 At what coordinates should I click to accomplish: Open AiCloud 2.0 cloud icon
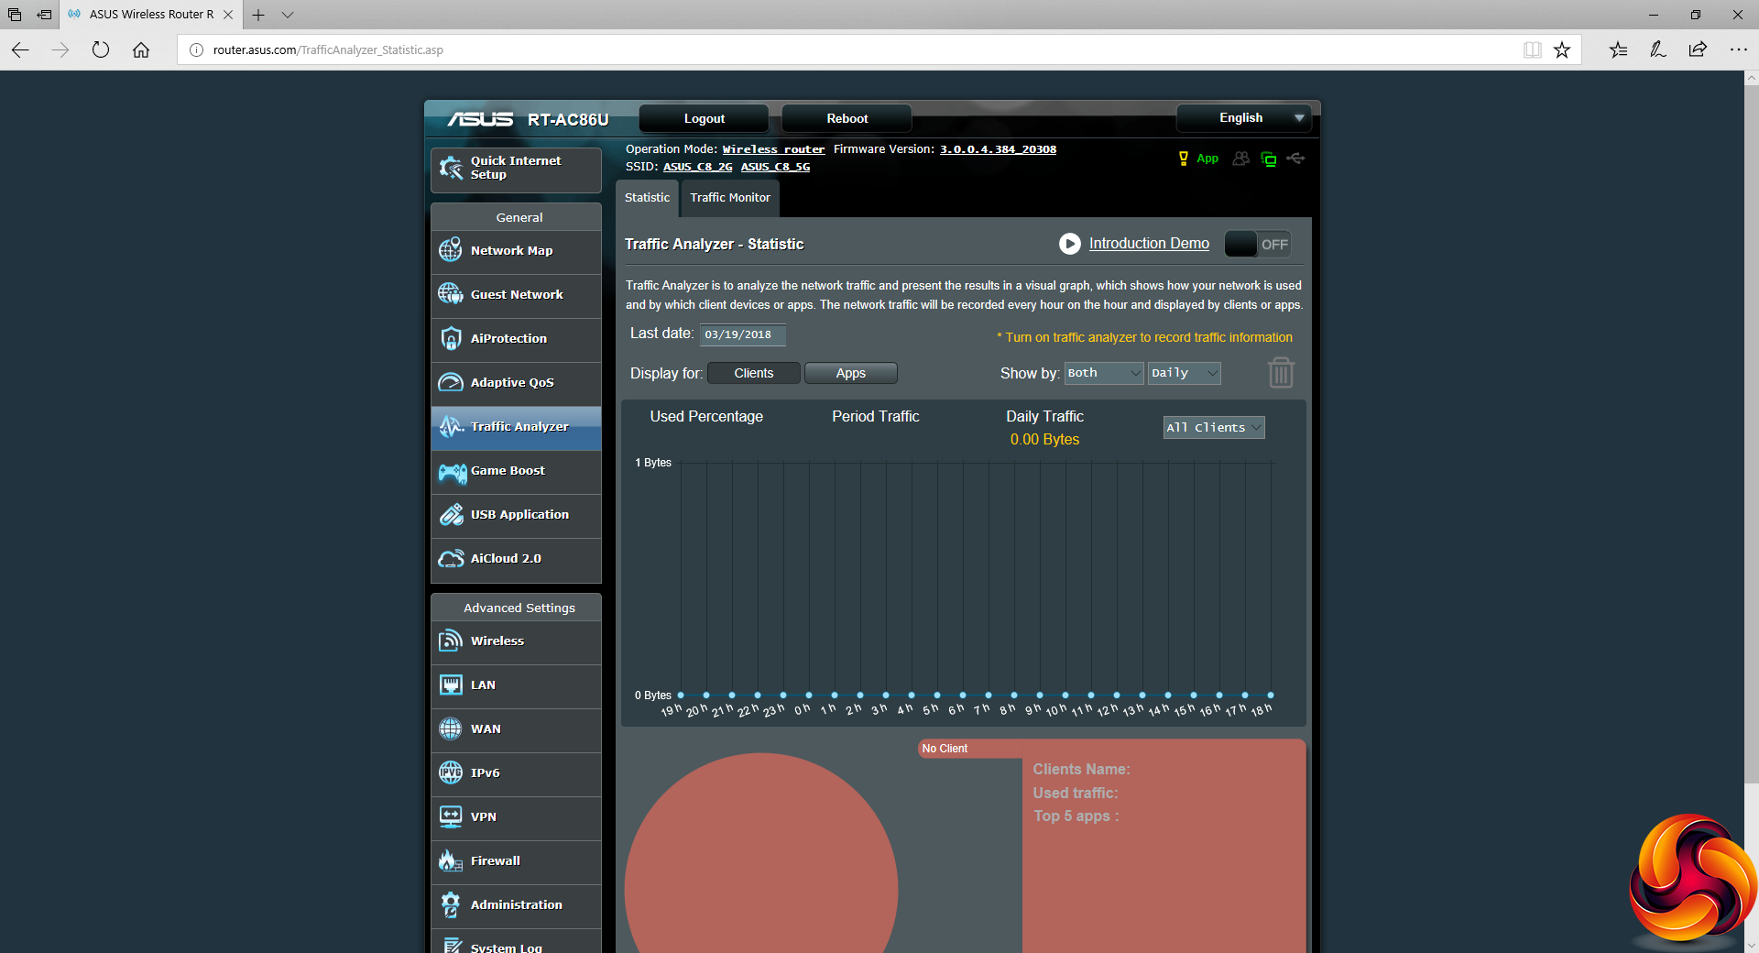click(451, 558)
